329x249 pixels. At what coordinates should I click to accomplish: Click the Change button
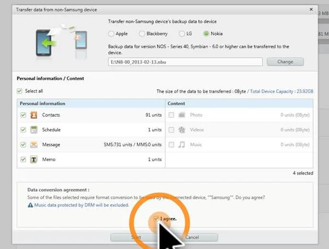tap(285, 62)
